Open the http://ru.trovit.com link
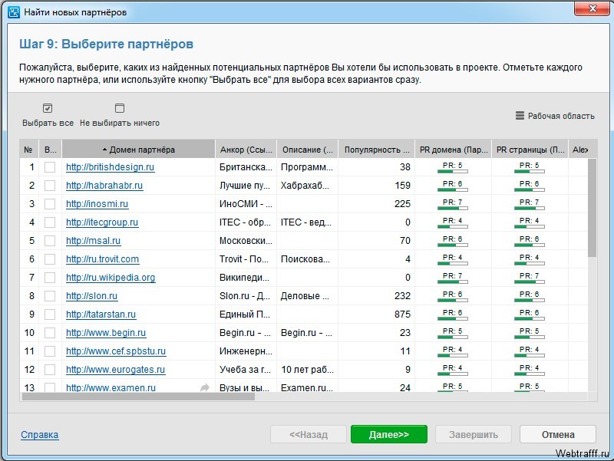Screen dimensions: 614x461 [102, 259]
